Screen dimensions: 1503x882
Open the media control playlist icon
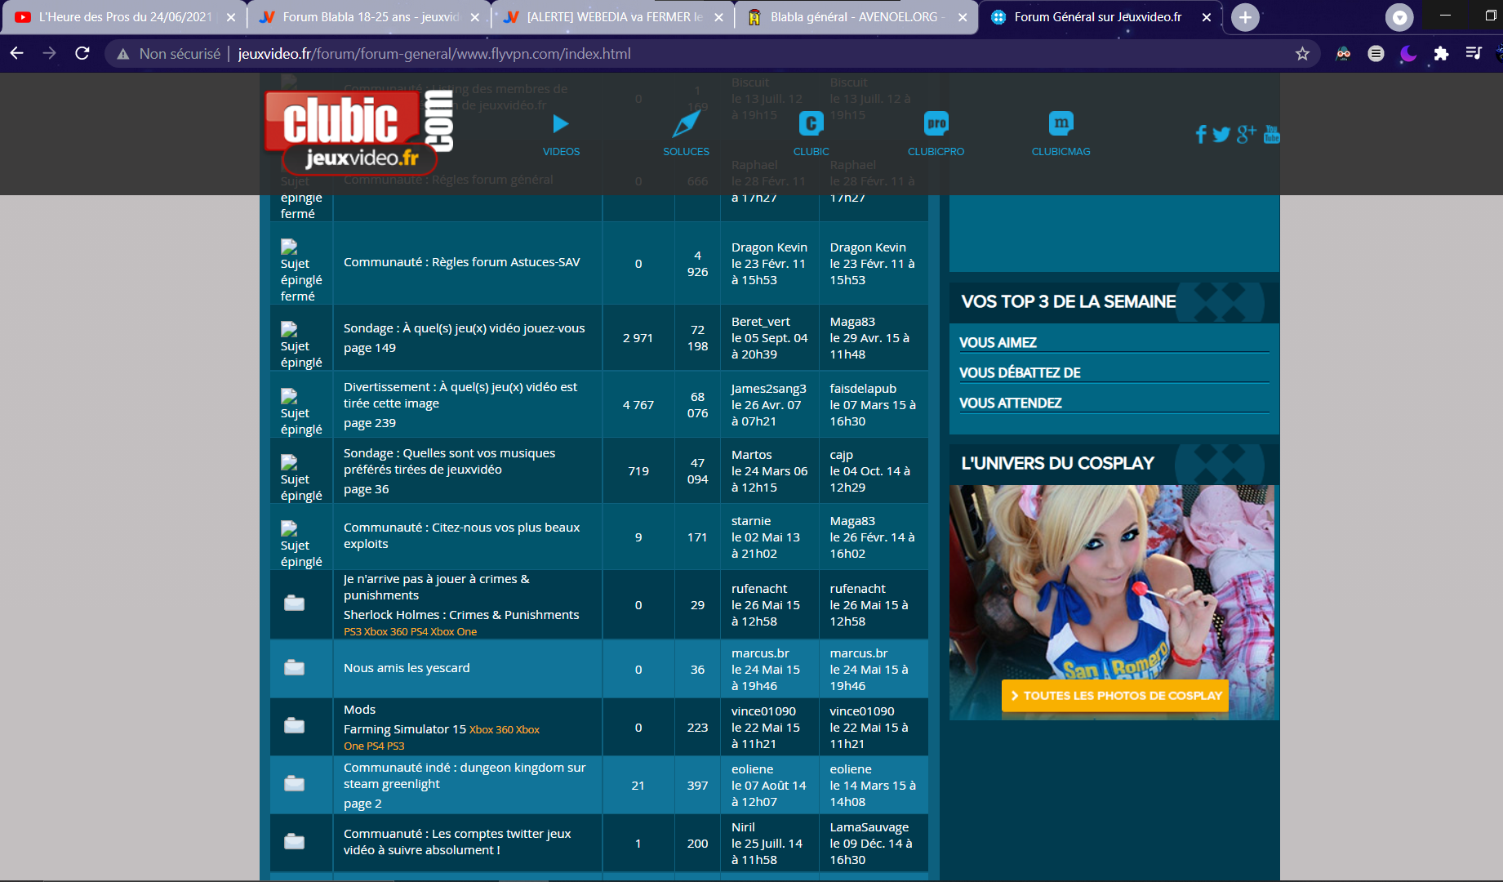pos(1474,54)
